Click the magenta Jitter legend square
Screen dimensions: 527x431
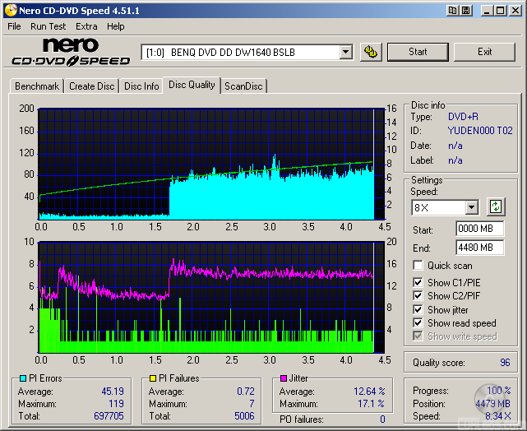pyautogui.click(x=283, y=378)
